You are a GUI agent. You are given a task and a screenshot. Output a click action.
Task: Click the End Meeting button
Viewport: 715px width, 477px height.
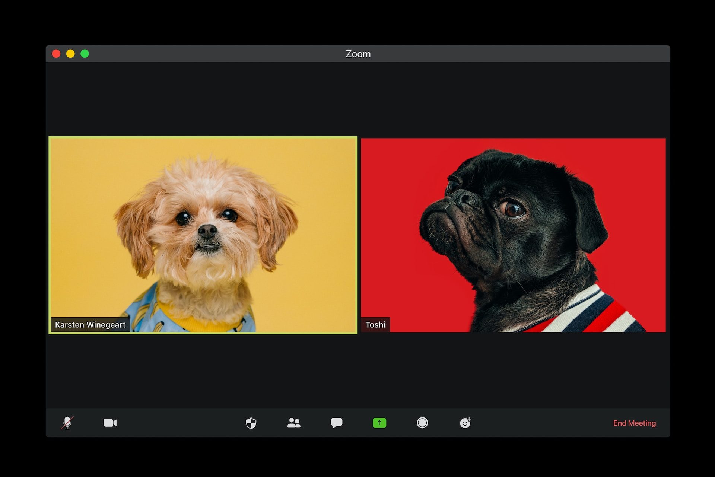[x=634, y=423]
